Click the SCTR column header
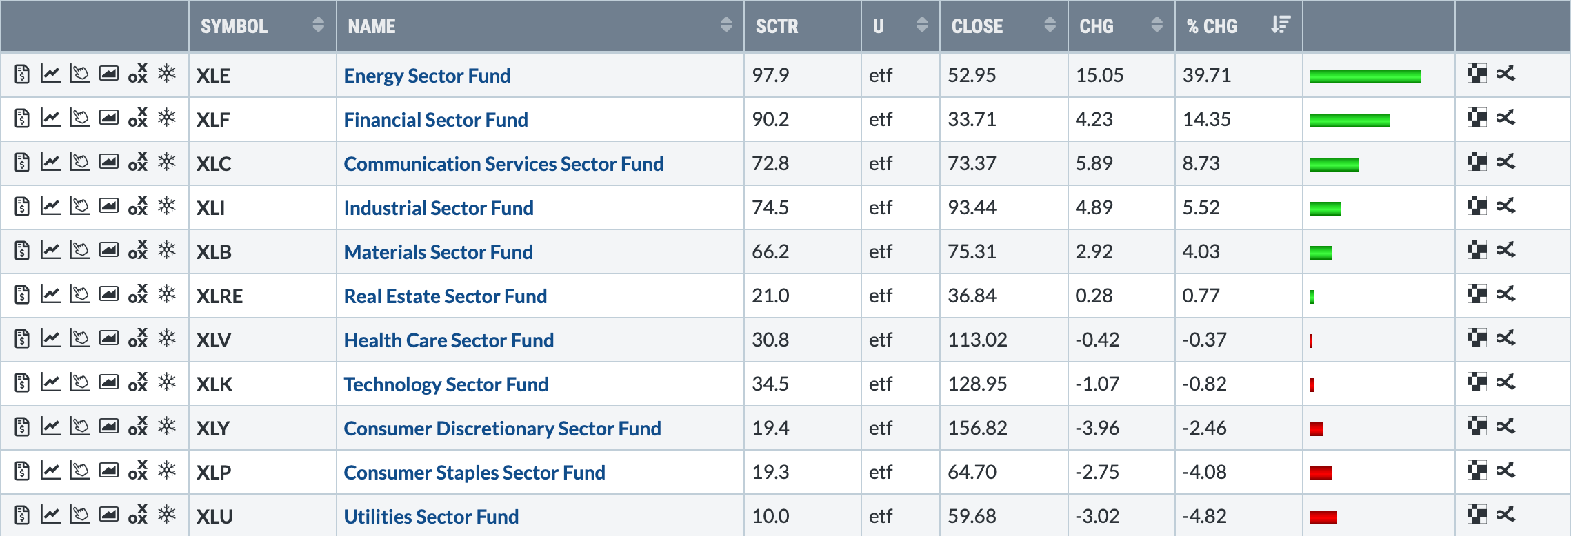The height and width of the screenshot is (536, 1571). point(777,26)
